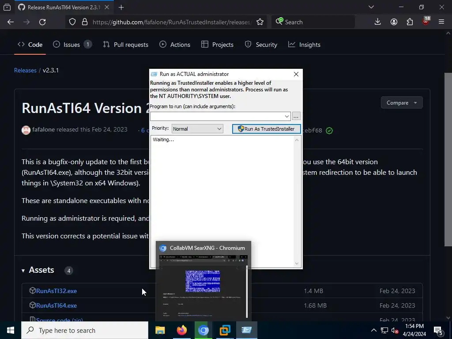Image resolution: width=452 pixels, height=339 pixels.
Task: Open the Firefox hamburger menu
Action: coord(441,22)
